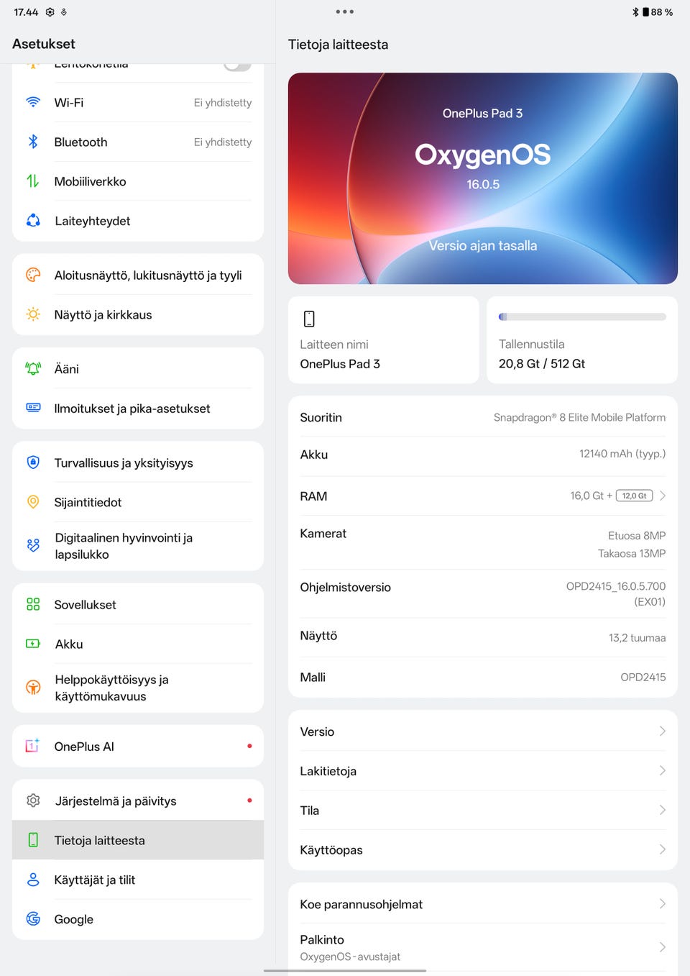Open Ääni sound settings
The image size is (690, 976).
[x=138, y=368]
